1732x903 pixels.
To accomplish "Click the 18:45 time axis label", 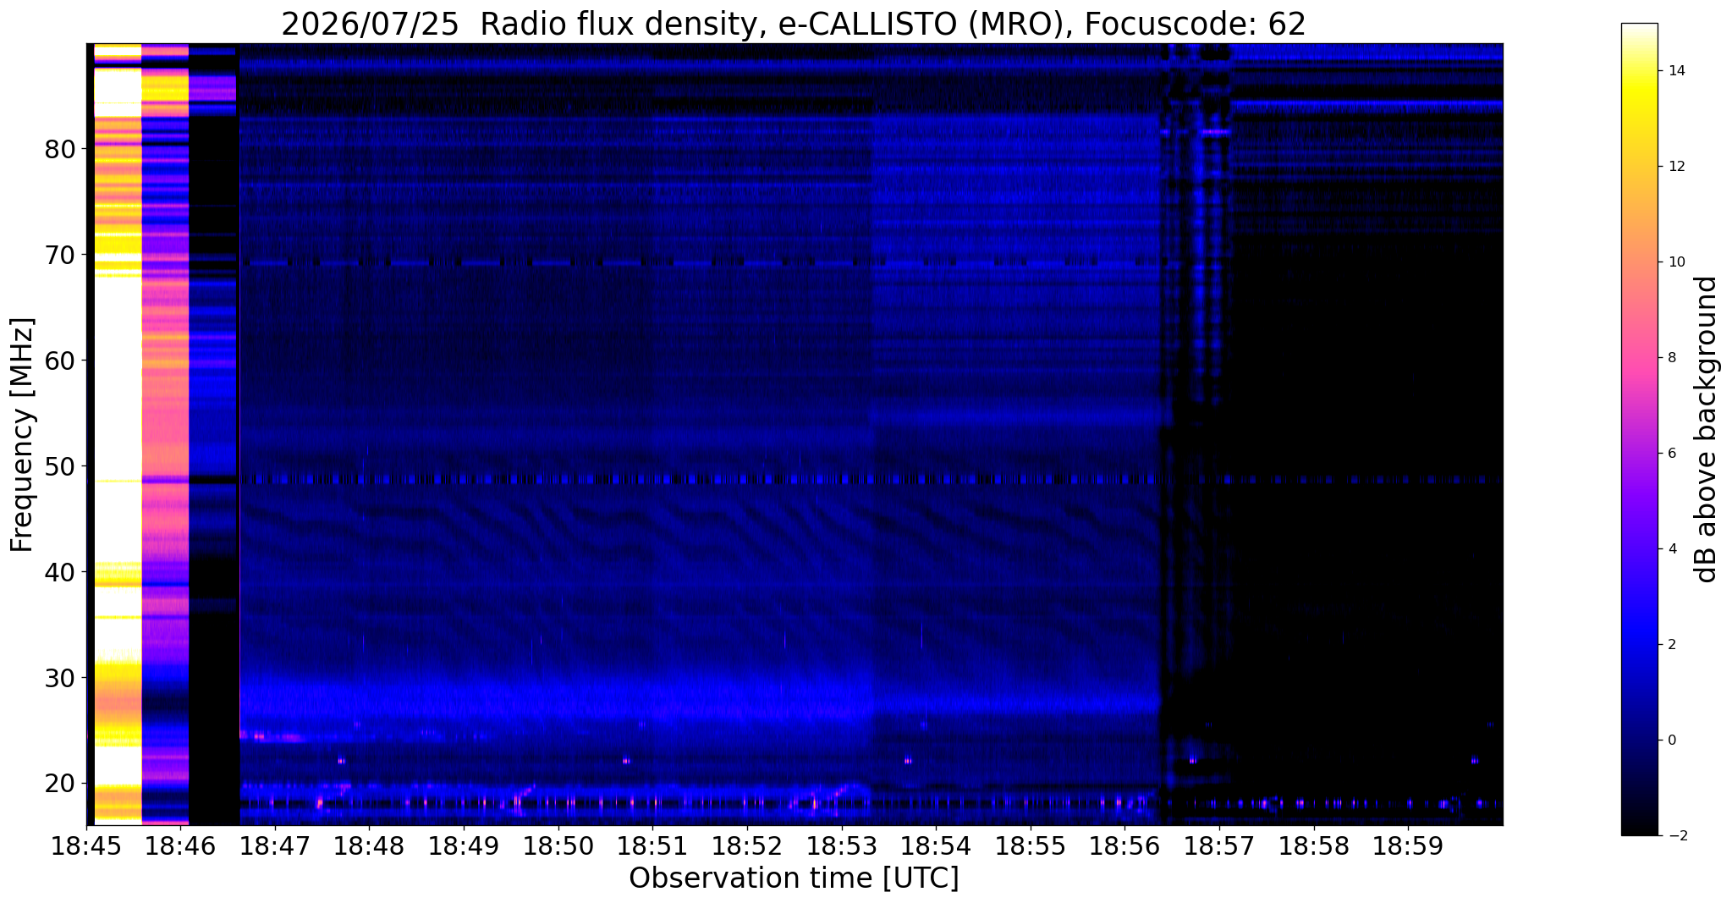I will tap(86, 846).
